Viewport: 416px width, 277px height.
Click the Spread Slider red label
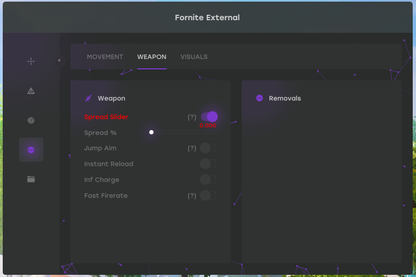106,117
